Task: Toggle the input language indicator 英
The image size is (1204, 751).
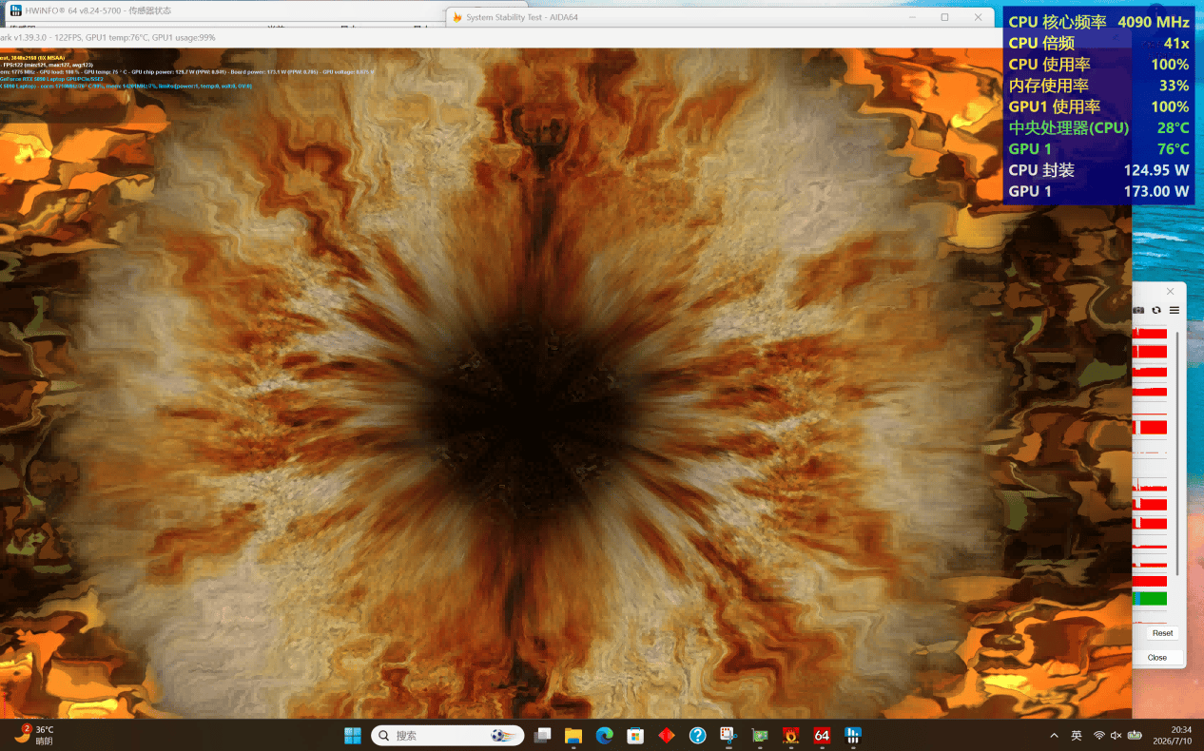Action: point(1077,736)
